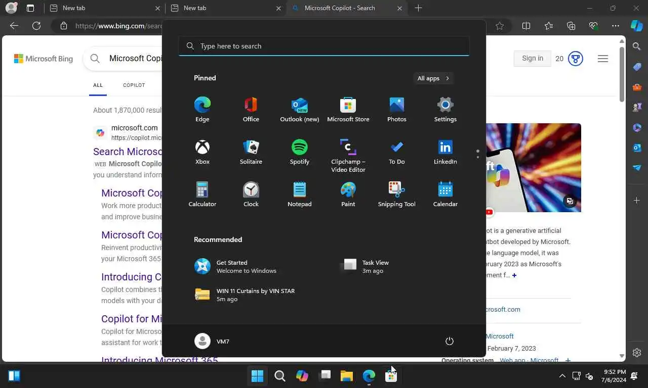
Task: Launch the Xbox app
Action: coord(202,152)
